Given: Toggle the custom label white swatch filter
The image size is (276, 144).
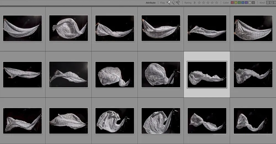Looking at the screenshot, I should [x=250, y=3].
